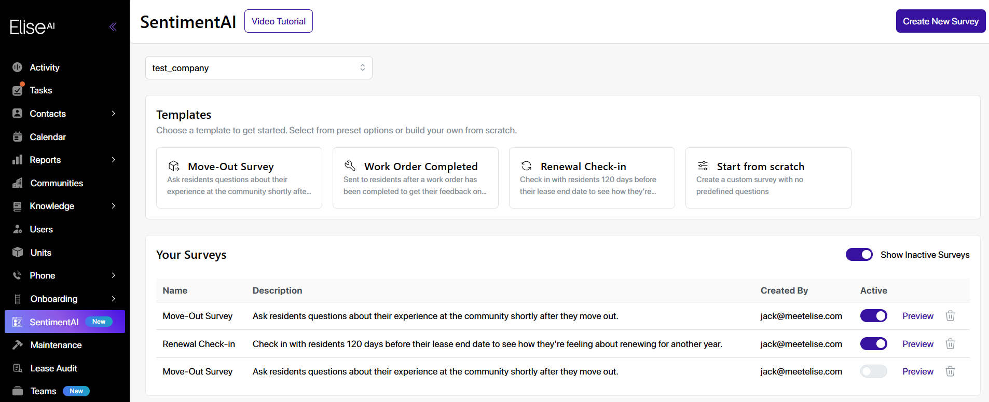989x402 pixels.
Task: Click the Start from scratch sliders icon
Action: (x=703, y=166)
